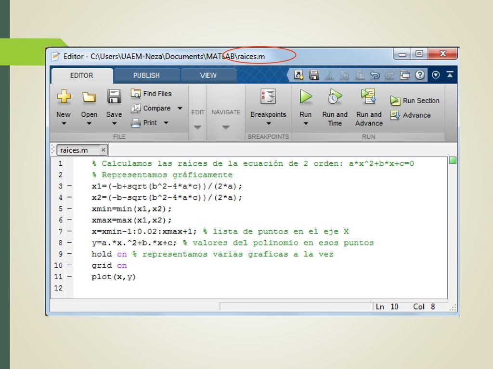Click the Run Section button
This screenshot has height=369, width=493.
pos(415,100)
